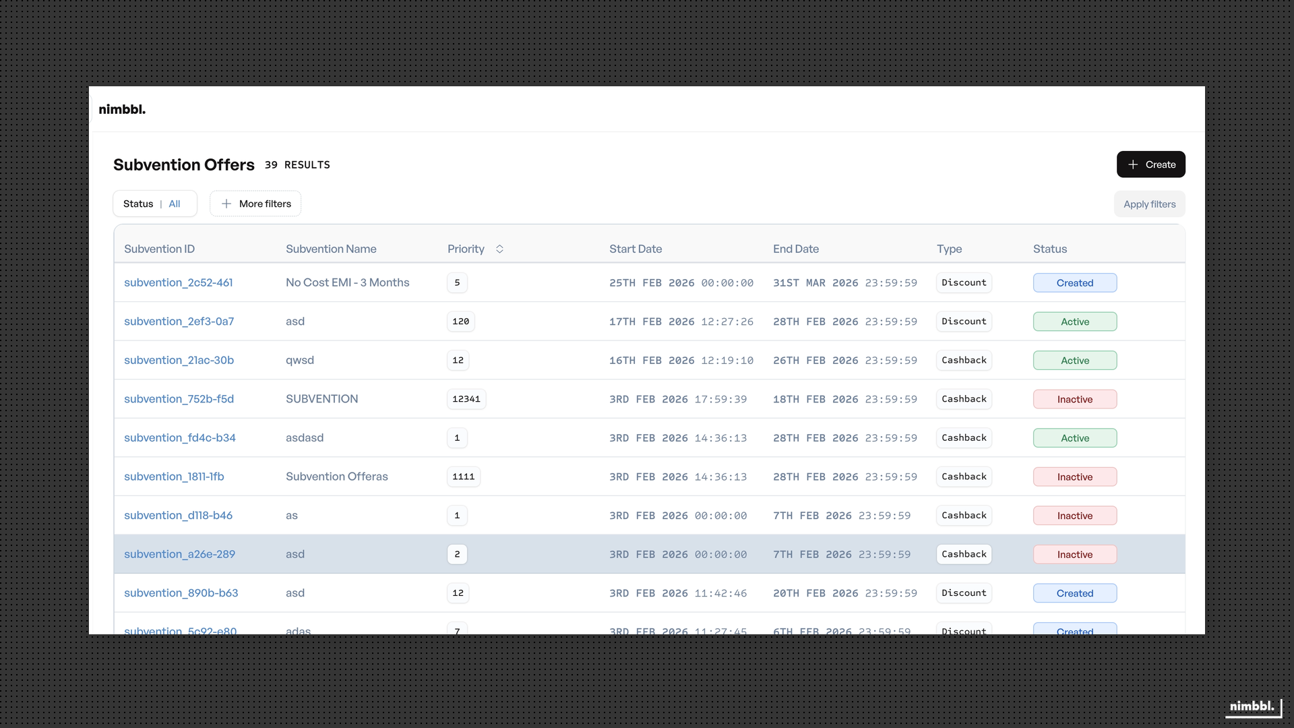Click the sort arrows beside Priority header
This screenshot has height=728, width=1294.
[x=500, y=249]
